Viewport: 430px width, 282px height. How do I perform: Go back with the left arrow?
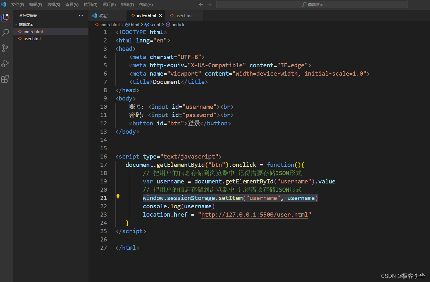click(x=201, y=4)
